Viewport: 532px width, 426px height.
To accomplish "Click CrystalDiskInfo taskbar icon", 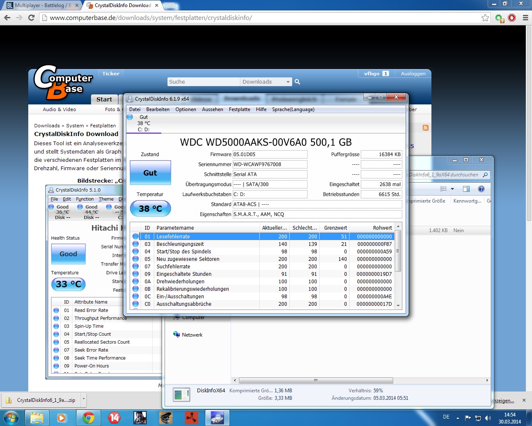I will click(217, 417).
